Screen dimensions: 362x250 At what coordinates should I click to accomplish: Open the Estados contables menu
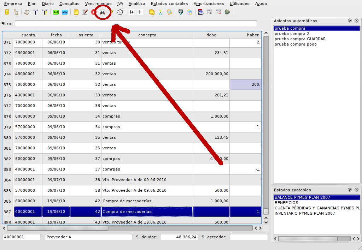tap(169, 4)
